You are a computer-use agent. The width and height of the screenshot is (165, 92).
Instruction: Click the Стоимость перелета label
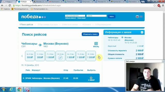[117, 51]
